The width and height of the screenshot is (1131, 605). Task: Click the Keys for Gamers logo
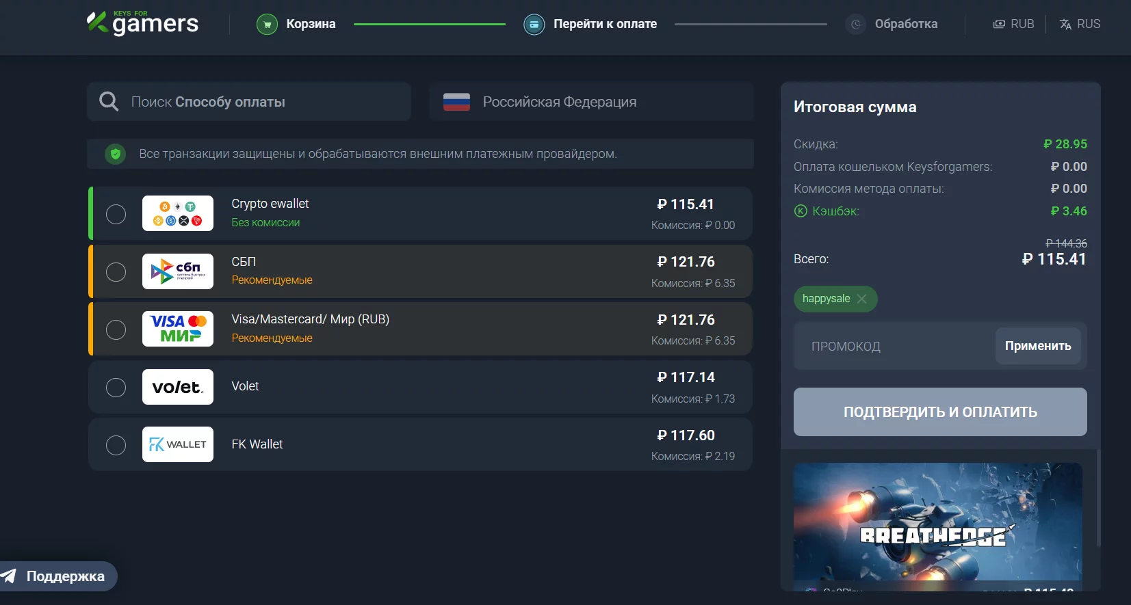pos(142,23)
